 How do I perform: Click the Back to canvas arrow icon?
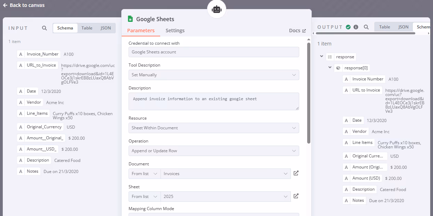pos(5,5)
